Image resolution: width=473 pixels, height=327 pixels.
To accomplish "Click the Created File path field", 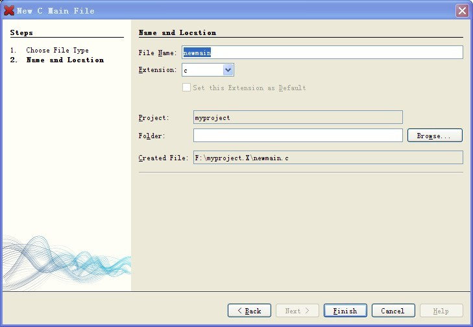I will [328, 158].
